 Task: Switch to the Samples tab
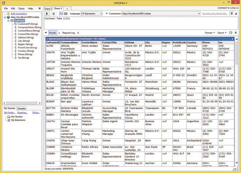point(21,109)
